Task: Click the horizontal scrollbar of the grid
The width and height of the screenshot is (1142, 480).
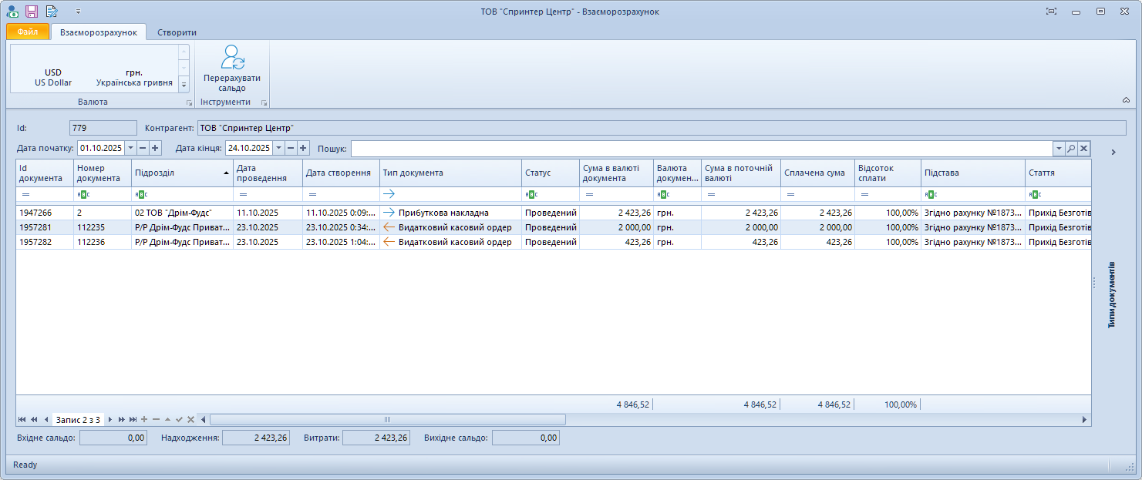Action: pyautogui.click(x=387, y=419)
